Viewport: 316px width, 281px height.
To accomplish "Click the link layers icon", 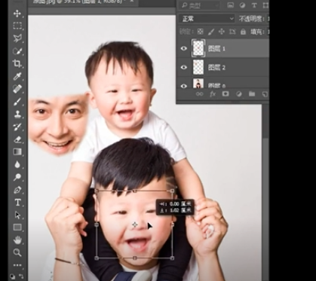I will point(200,94).
